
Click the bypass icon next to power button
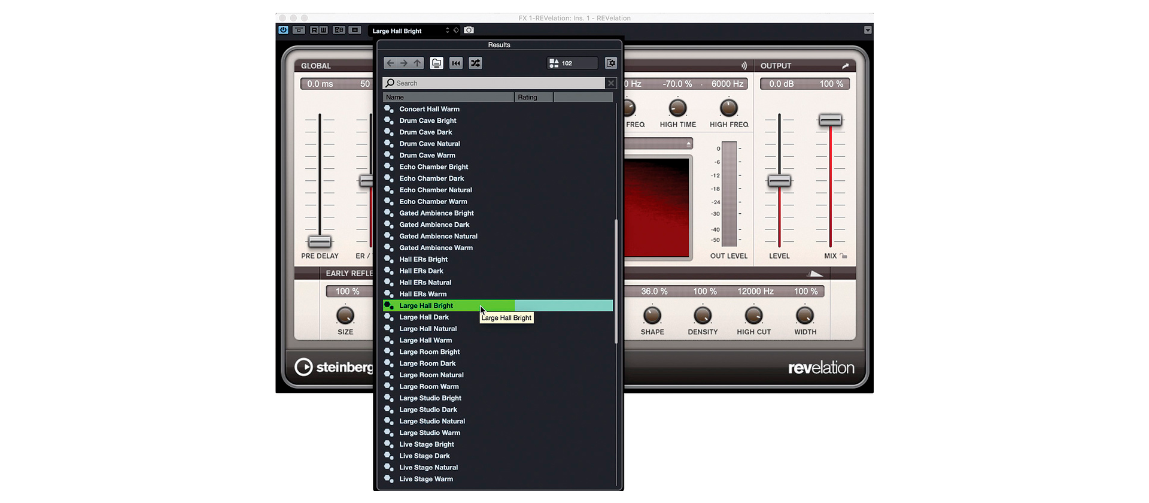(x=299, y=30)
